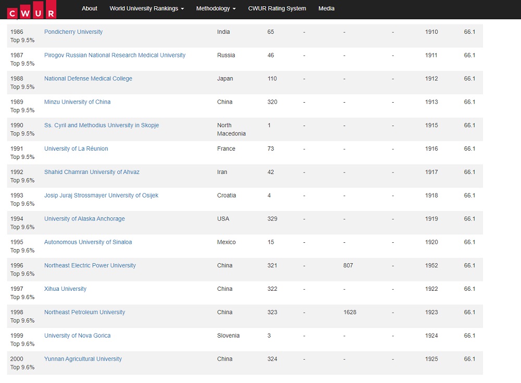The width and height of the screenshot is (521, 383).
Task: Open CWUR Rating System page
Action: click(x=277, y=8)
